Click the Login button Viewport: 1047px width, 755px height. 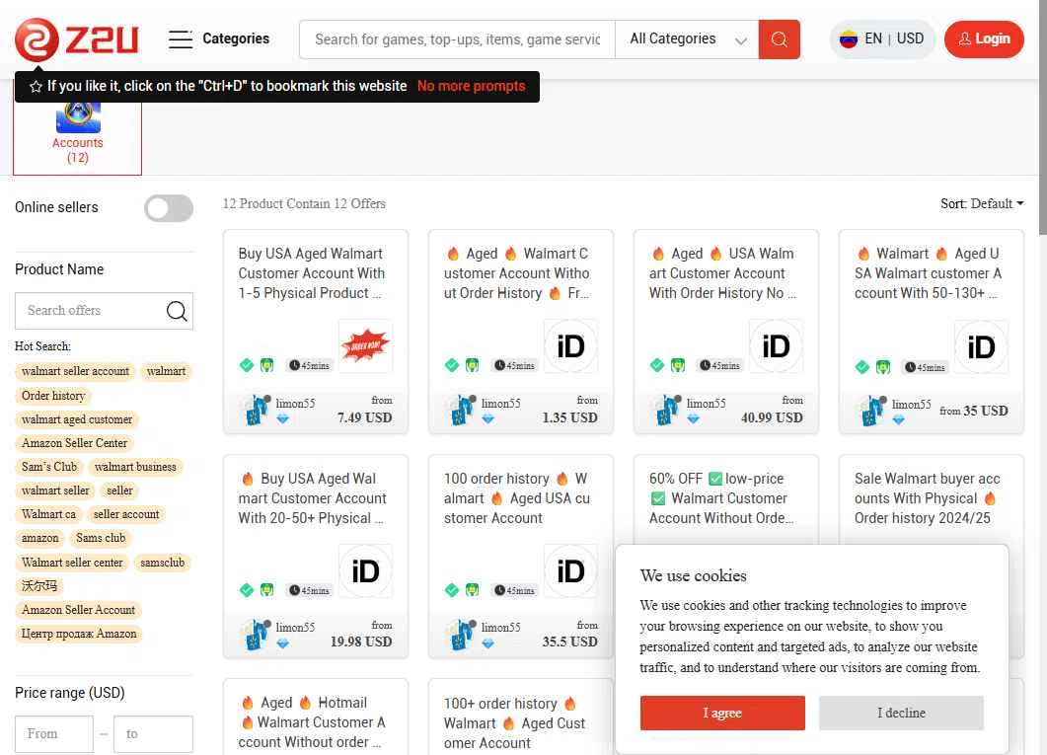pyautogui.click(x=984, y=39)
